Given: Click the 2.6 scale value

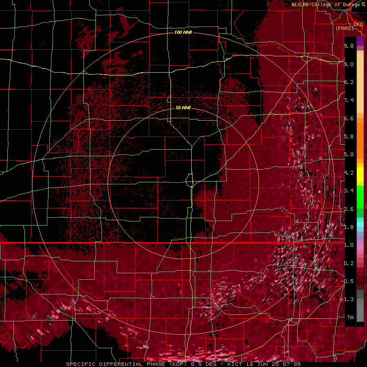Looking at the screenshot, I should pyautogui.click(x=349, y=209).
